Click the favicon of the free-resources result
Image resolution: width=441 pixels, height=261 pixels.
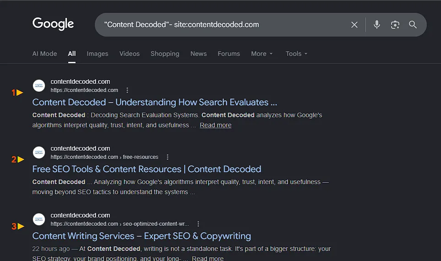[x=39, y=152]
